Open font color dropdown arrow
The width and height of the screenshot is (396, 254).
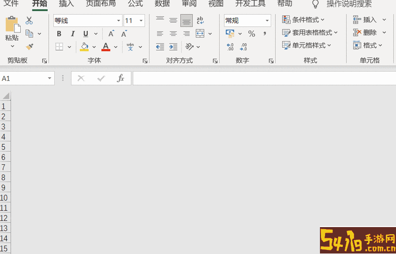tap(116, 47)
